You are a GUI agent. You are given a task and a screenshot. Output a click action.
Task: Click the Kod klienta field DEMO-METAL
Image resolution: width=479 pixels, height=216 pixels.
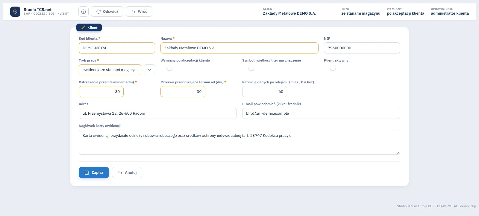coord(117,48)
